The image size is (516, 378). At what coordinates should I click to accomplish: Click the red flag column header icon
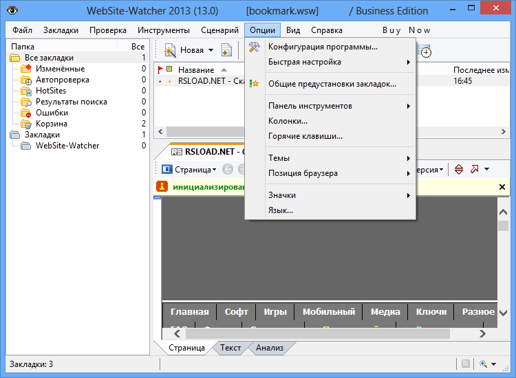160,69
